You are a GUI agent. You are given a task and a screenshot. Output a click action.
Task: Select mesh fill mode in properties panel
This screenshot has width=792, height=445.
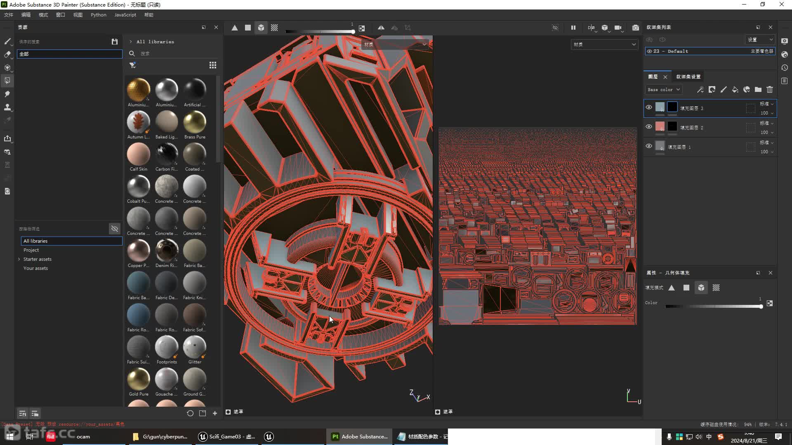tap(701, 288)
